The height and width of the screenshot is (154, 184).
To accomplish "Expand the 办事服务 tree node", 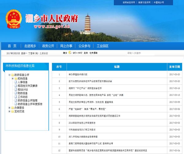I will [10, 108].
